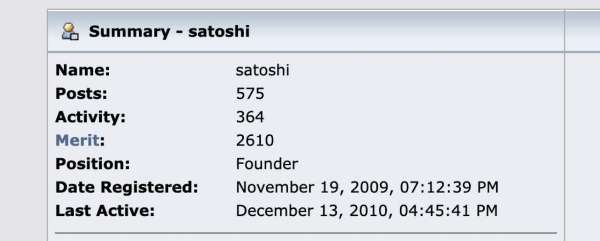Image resolution: width=600 pixels, height=241 pixels.
Task: Click the last active time 04:45:41 PM
Action: (448, 211)
